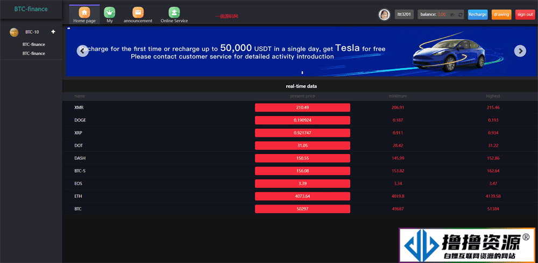The height and width of the screenshot is (263, 538).
Task: Click DOT minimum value 28.42
Action: pyautogui.click(x=398, y=145)
